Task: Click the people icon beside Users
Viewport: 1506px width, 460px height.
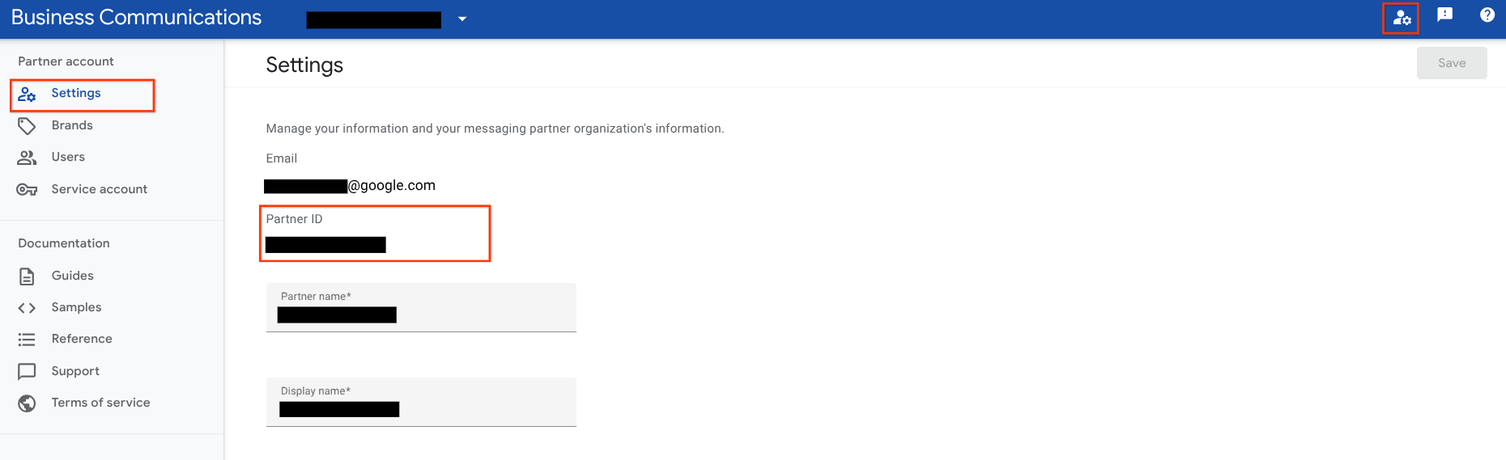Action: 27,158
